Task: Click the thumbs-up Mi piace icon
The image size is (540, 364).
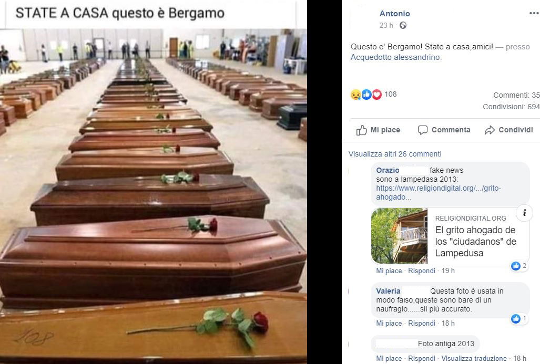Action: point(361,130)
